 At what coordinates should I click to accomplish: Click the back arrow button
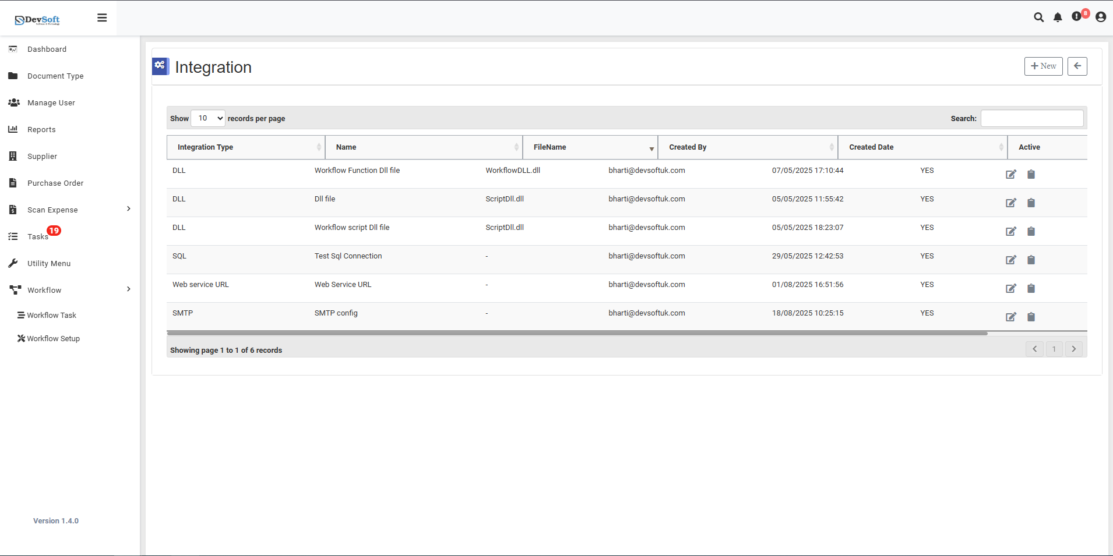(x=1077, y=66)
